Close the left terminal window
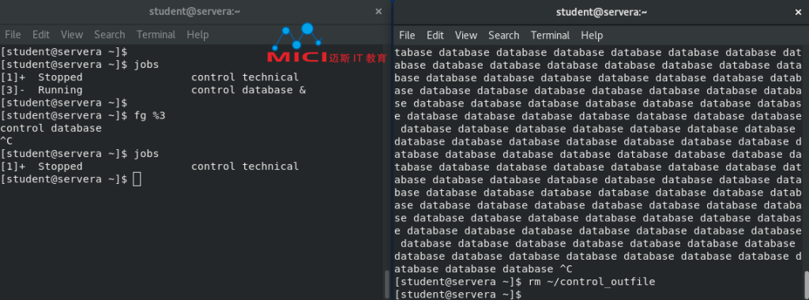Screen dimensions: 809x300 pyautogui.click(x=378, y=11)
